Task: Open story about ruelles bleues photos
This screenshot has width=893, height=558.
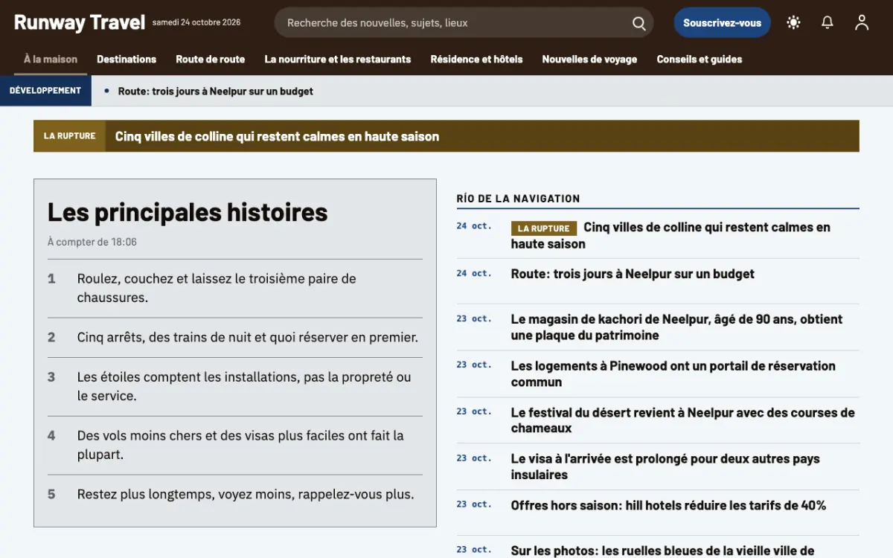Action: click(662, 551)
